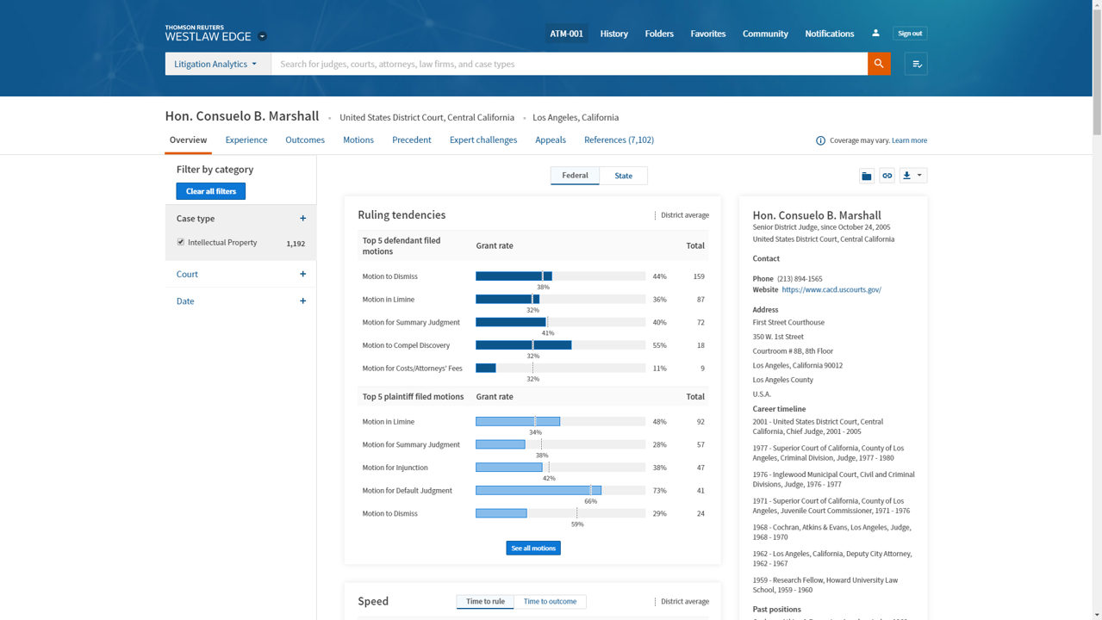Switch to Expert challenges tab
This screenshot has height=620, width=1102.
tap(483, 139)
